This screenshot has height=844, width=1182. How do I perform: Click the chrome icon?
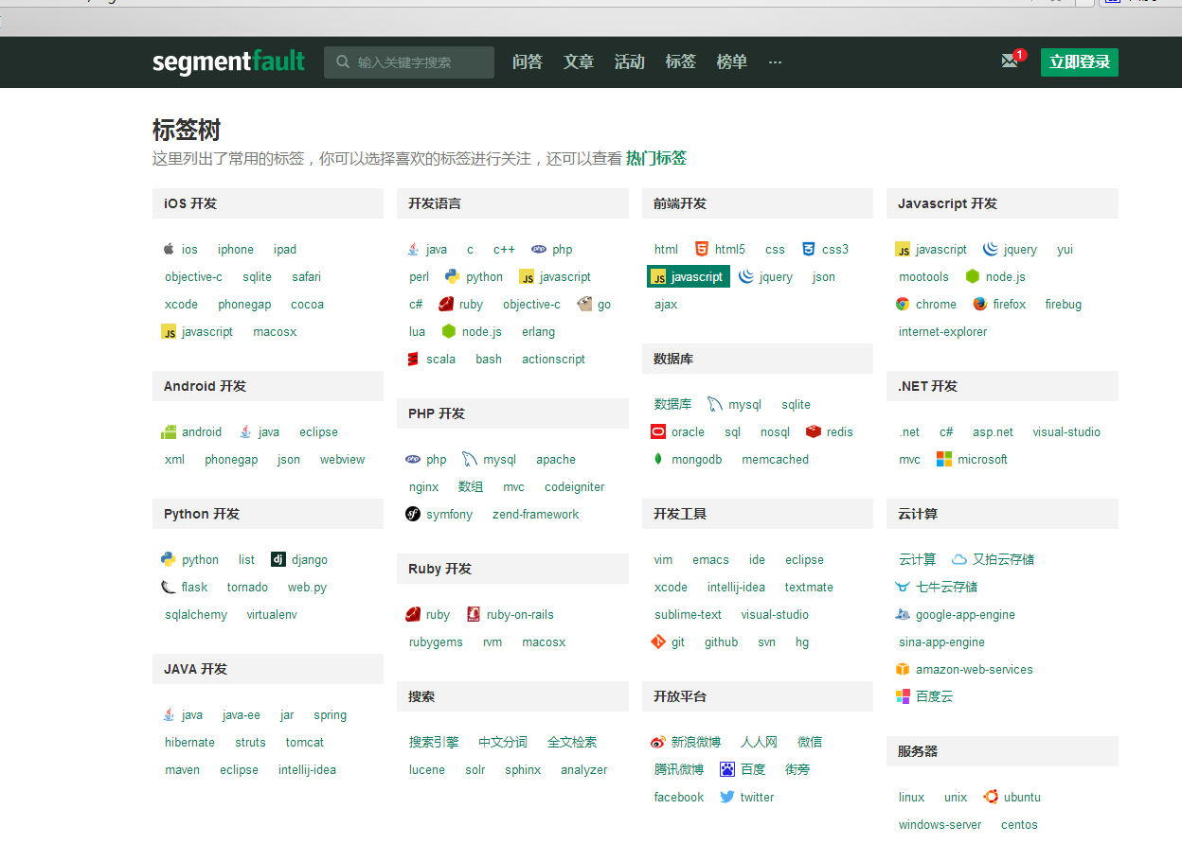point(903,304)
